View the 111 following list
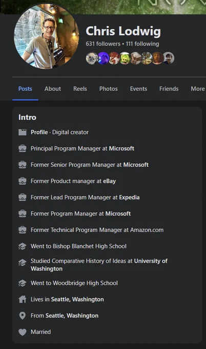 coord(142,44)
